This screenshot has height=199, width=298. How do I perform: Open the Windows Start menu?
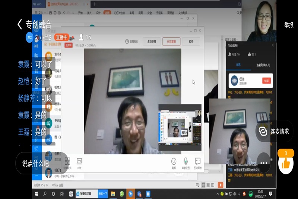click(x=36, y=194)
